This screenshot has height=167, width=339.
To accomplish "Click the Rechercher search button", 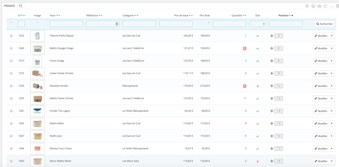I will 325,24.
